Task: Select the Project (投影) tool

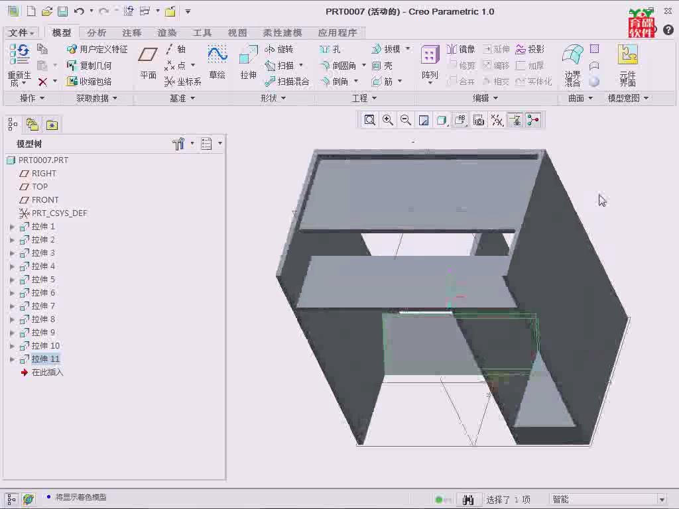Action: (x=530, y=49)
